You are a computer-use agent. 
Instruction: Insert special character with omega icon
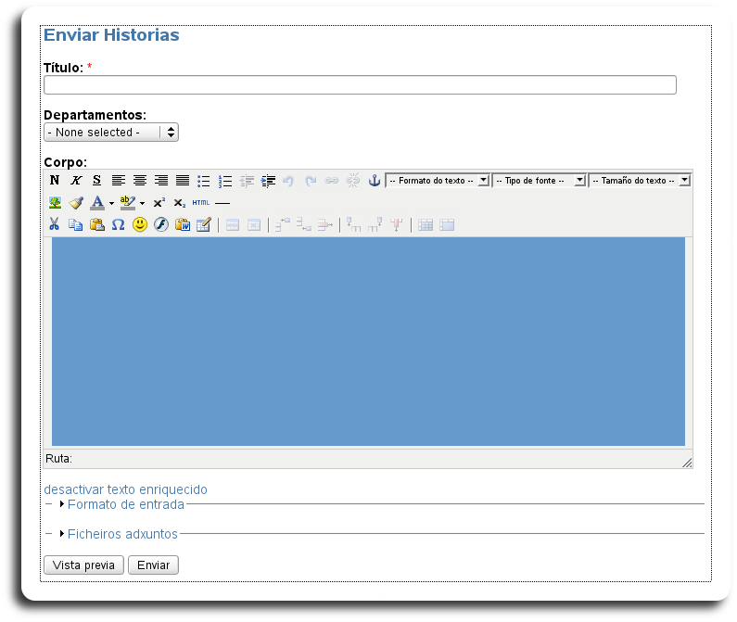coord(118,224)
